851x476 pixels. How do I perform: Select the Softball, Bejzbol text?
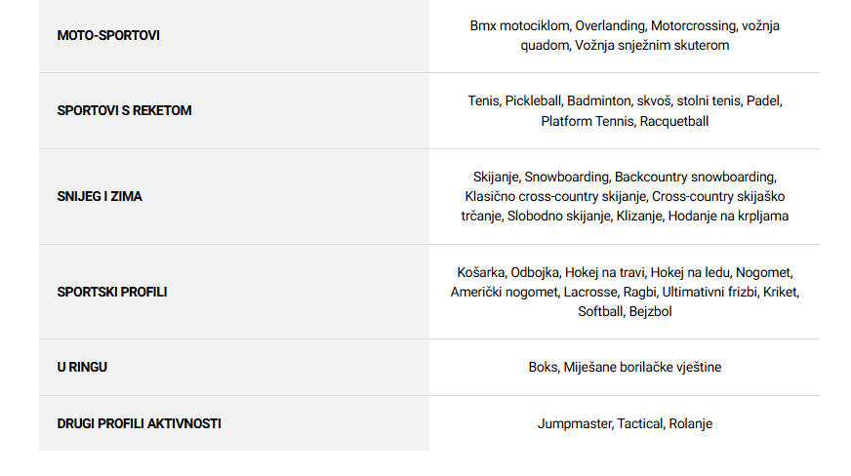625,311
